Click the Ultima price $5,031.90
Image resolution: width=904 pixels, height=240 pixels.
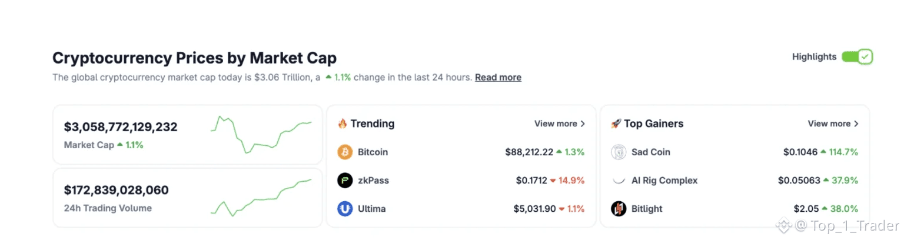[x=534, y=208]
